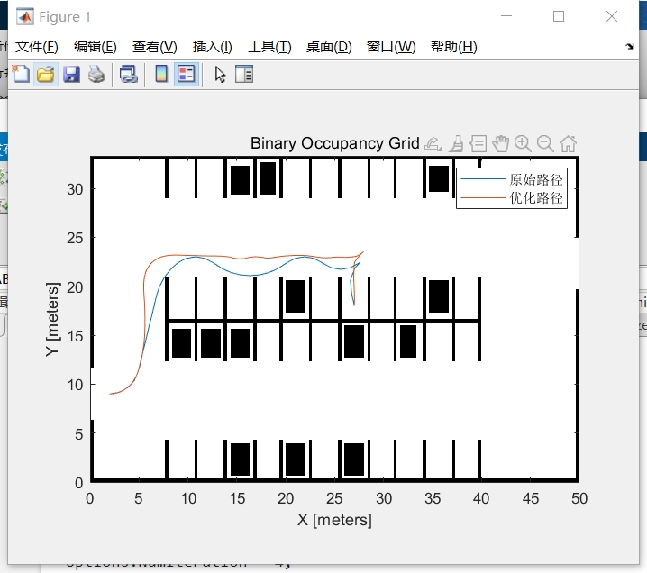Open the 桌面(D) menu
647x573 pixels.
(329, 47)
